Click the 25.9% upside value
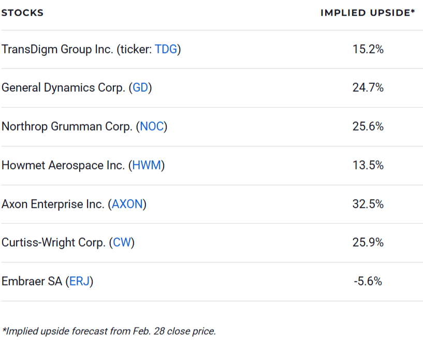 point(368,242)
